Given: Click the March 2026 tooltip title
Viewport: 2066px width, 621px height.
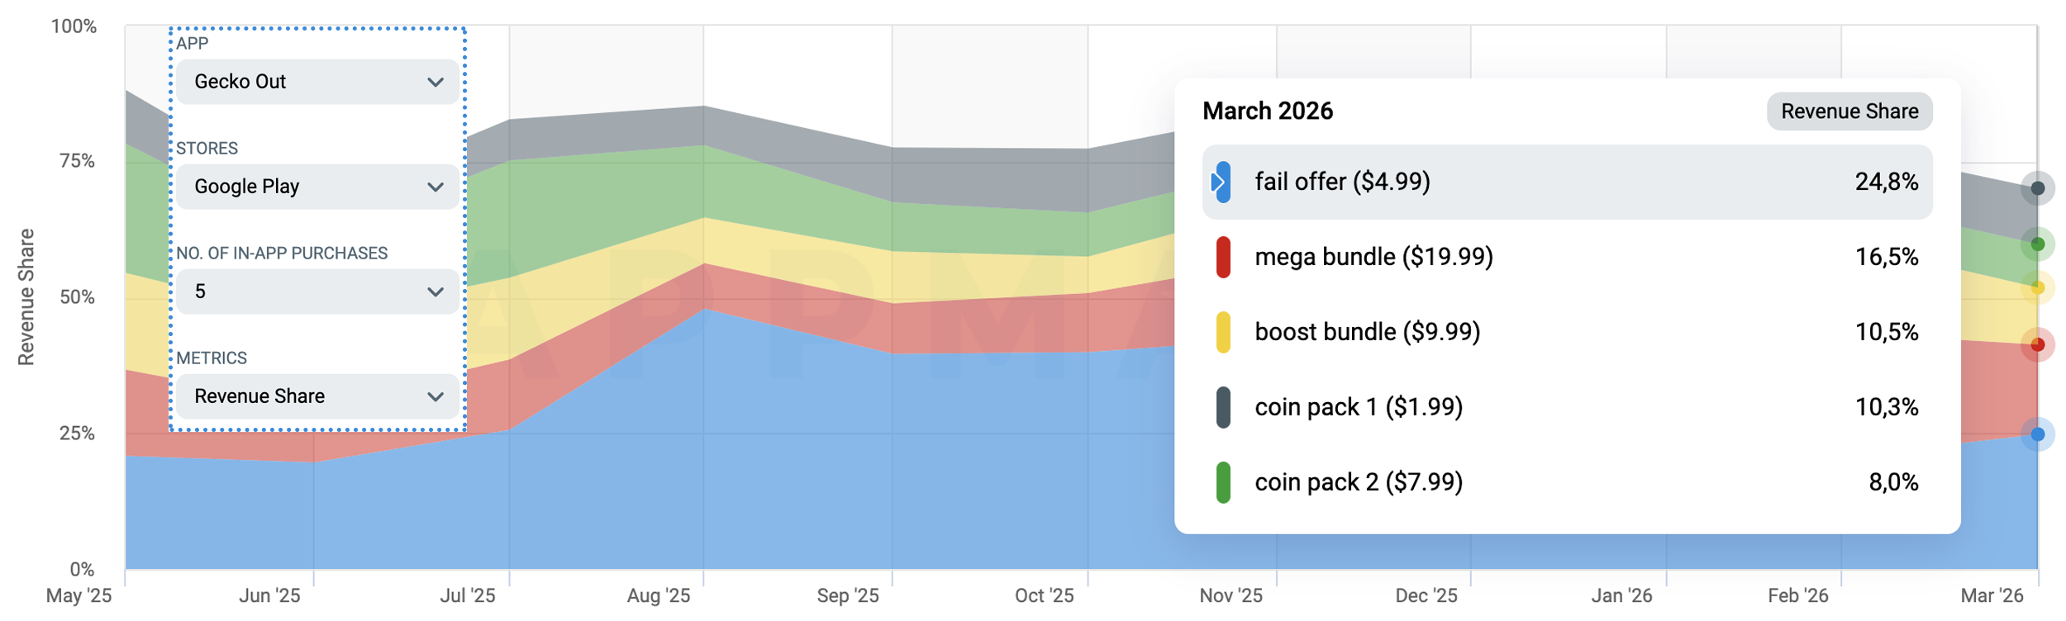Looking at the screenshot, I should point(1267,111).
